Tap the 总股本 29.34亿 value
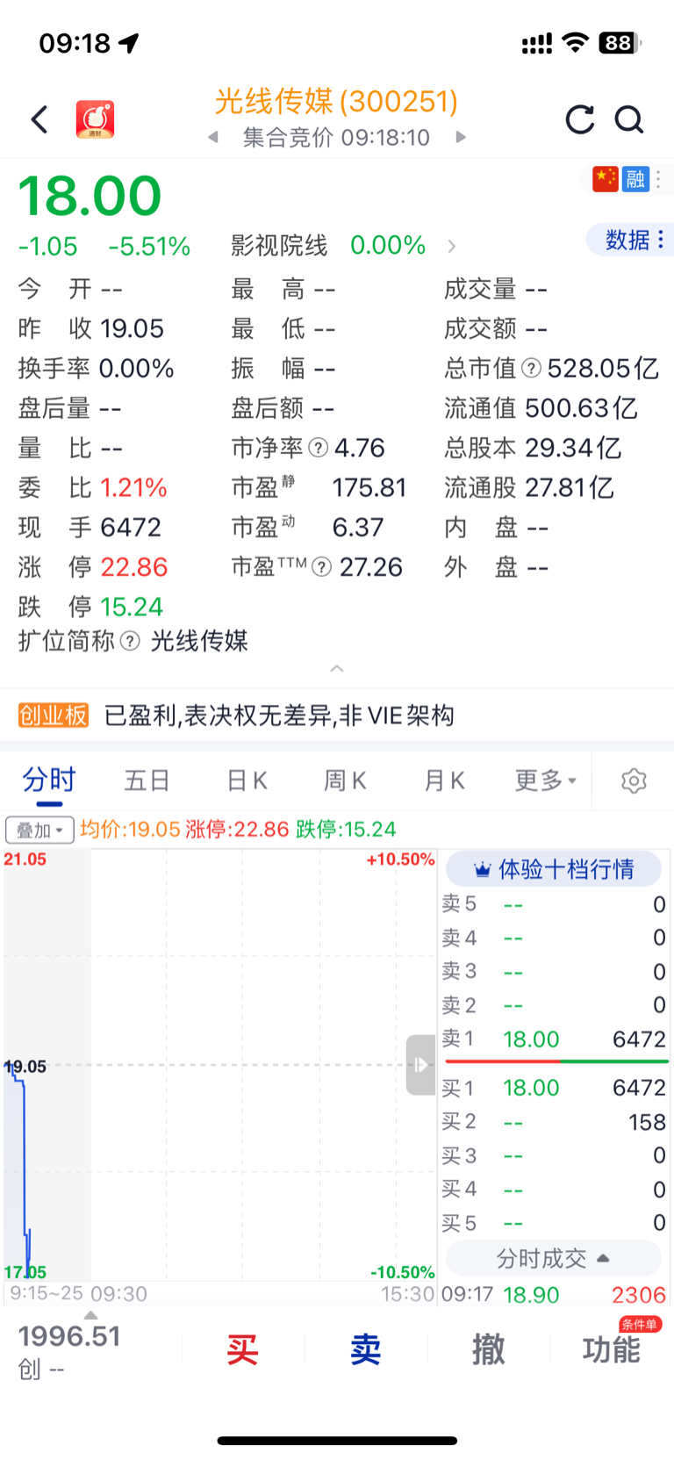The width and height of the screenshot is (674, 1460). tap(574, 448)
